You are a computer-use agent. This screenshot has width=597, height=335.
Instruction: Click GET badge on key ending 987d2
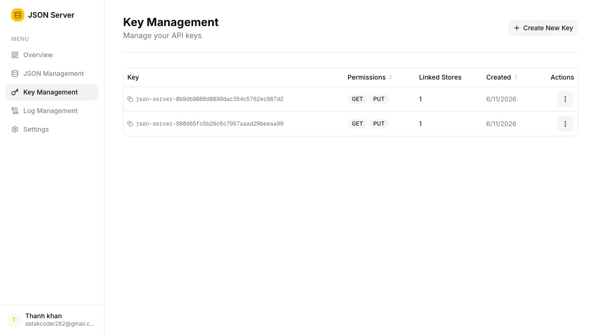[x=357, y=99]
